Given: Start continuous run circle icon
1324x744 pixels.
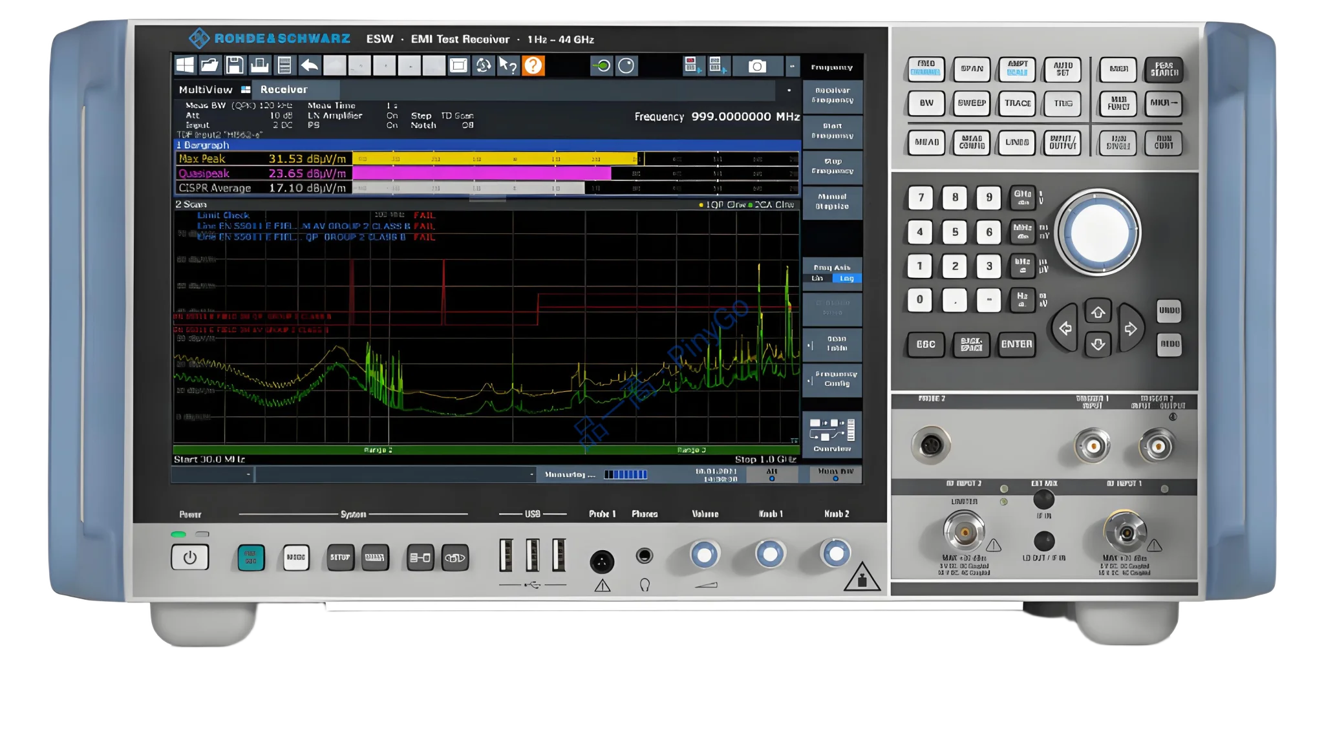Looking at the screenshot, I should [626, 65].
